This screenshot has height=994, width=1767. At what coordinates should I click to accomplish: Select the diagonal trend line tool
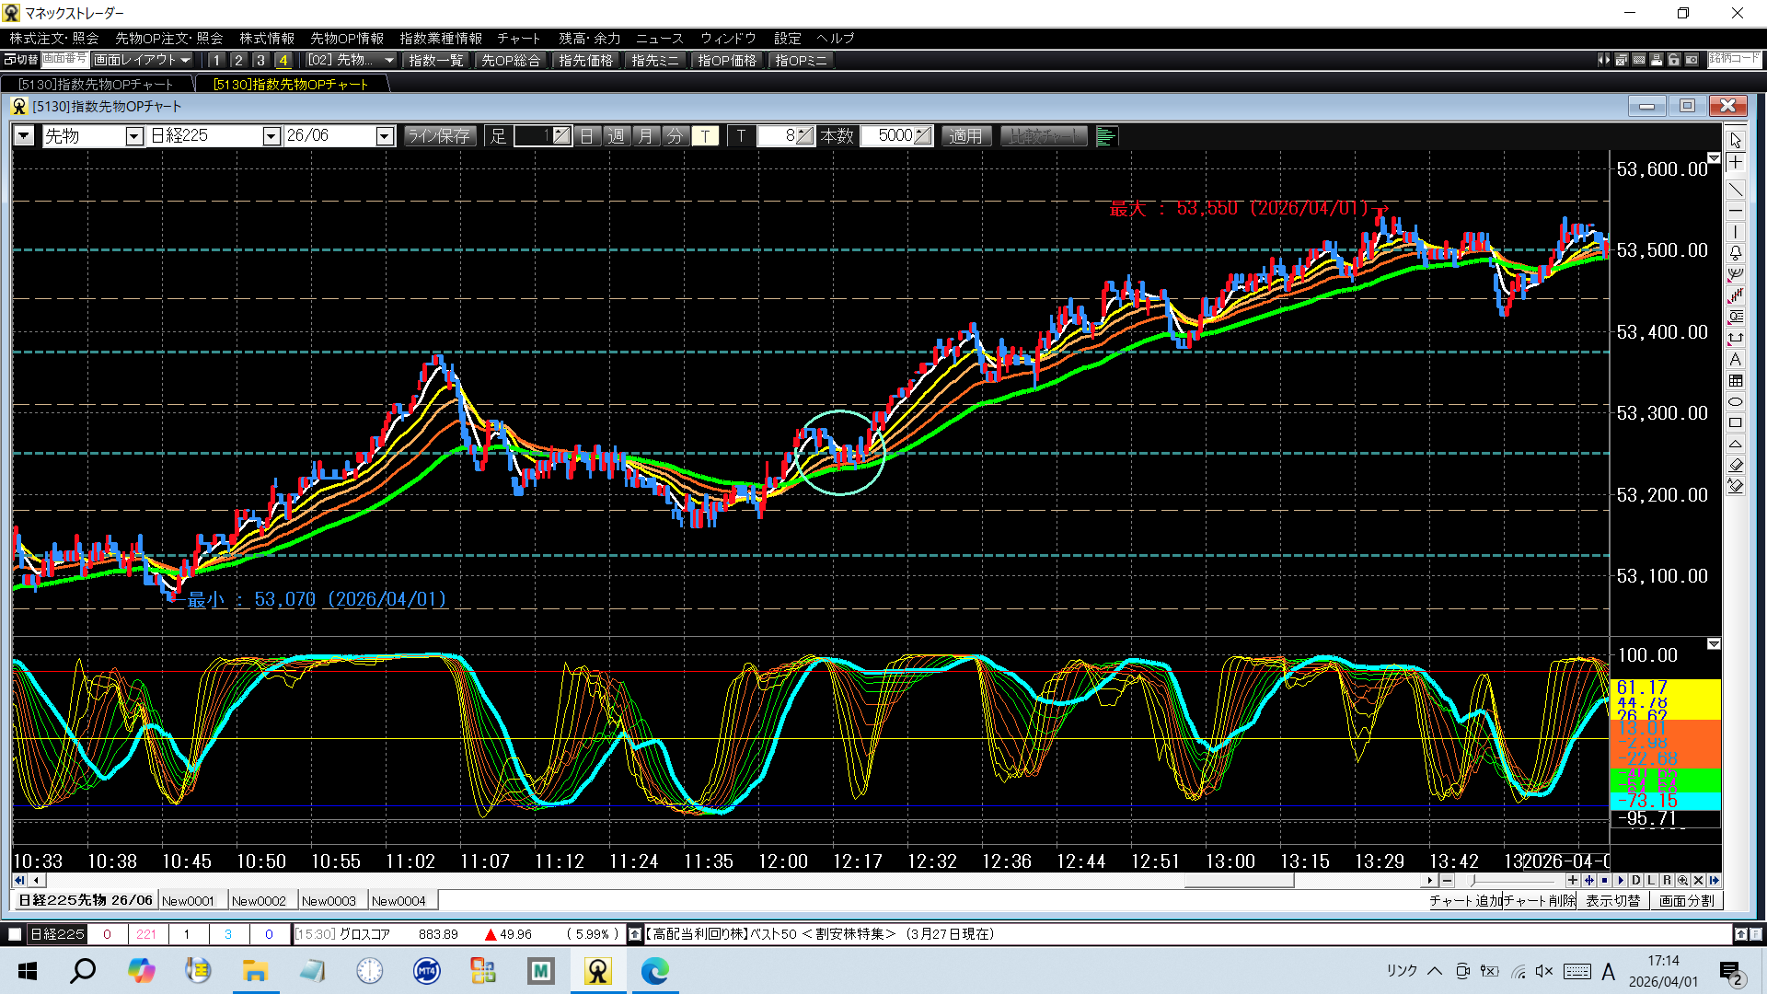coord(1736,190)
